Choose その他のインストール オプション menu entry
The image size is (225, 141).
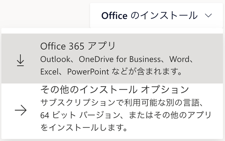pos(112,108)
